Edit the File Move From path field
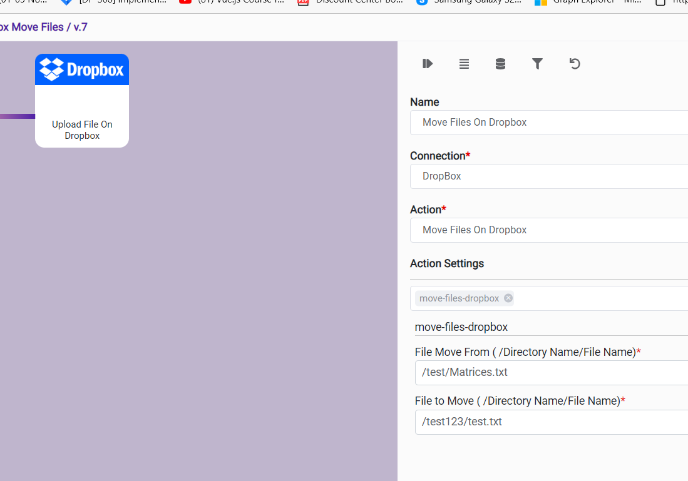The image size is (688, 481). click(551, 373)
